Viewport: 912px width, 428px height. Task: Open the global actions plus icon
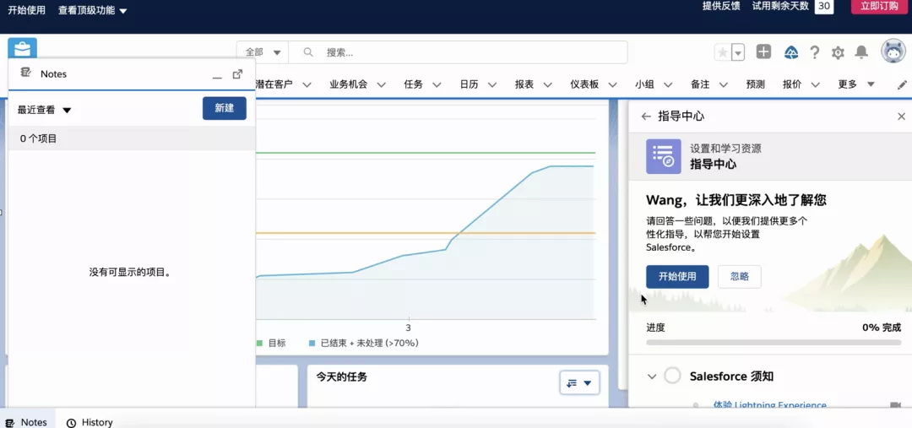(x=763, y=51)
